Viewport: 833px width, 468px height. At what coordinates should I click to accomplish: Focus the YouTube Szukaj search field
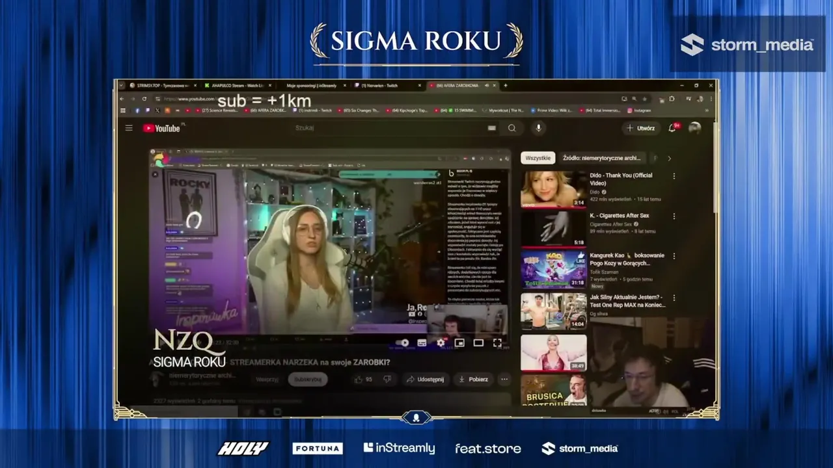tap(390, 128)
